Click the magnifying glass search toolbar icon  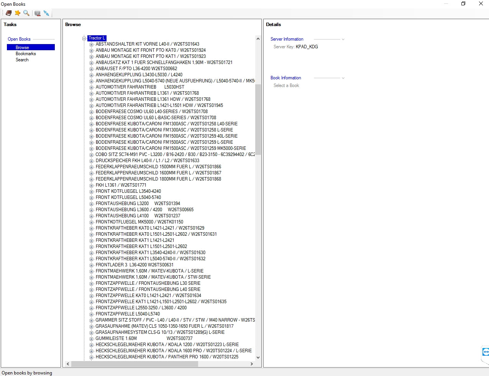coord(26,13)
